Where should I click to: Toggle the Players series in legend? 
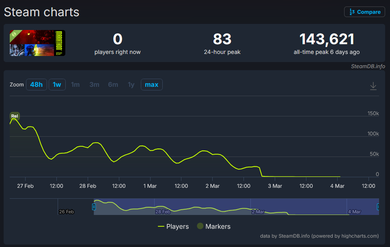pos(173,226)
